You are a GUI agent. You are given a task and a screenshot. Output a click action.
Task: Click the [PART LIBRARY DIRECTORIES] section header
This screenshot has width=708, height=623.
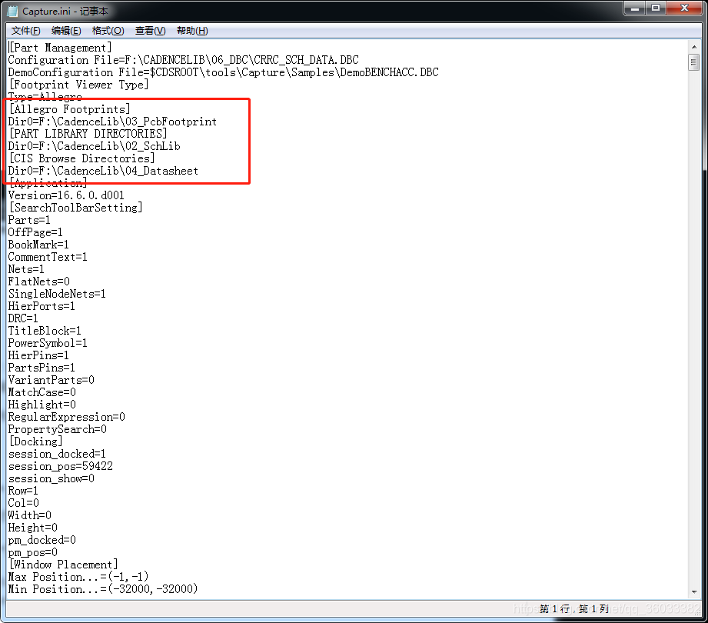pyautogui.click(x=88, y=134)
